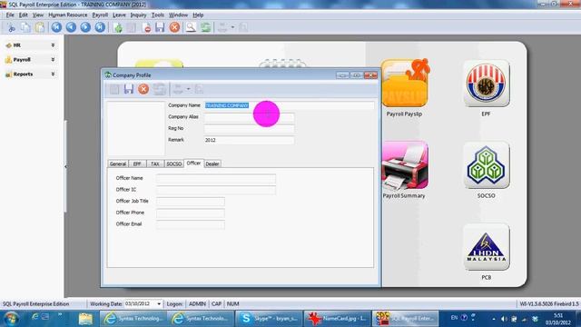
Task: Open the Leave menu
Action: (x=119, y=15)
